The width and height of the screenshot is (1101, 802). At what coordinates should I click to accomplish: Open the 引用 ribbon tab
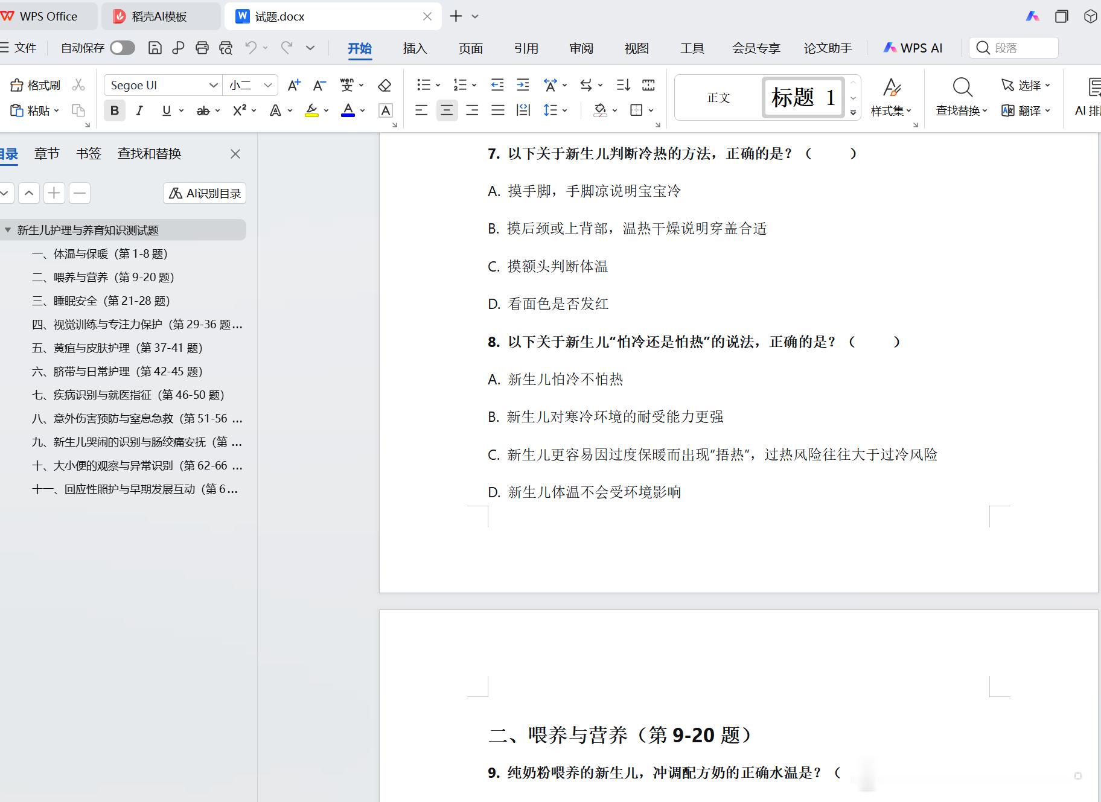point(526,48)
